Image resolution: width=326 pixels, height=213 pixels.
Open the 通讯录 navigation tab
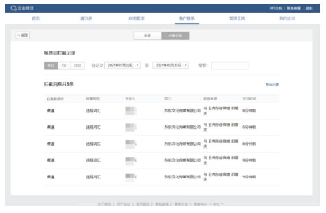point(86,18)
